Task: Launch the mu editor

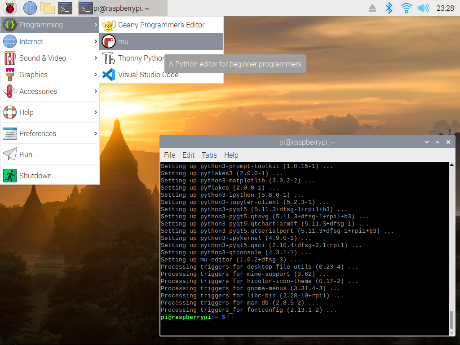Action: pyautogui.click(x=161, y=42)
